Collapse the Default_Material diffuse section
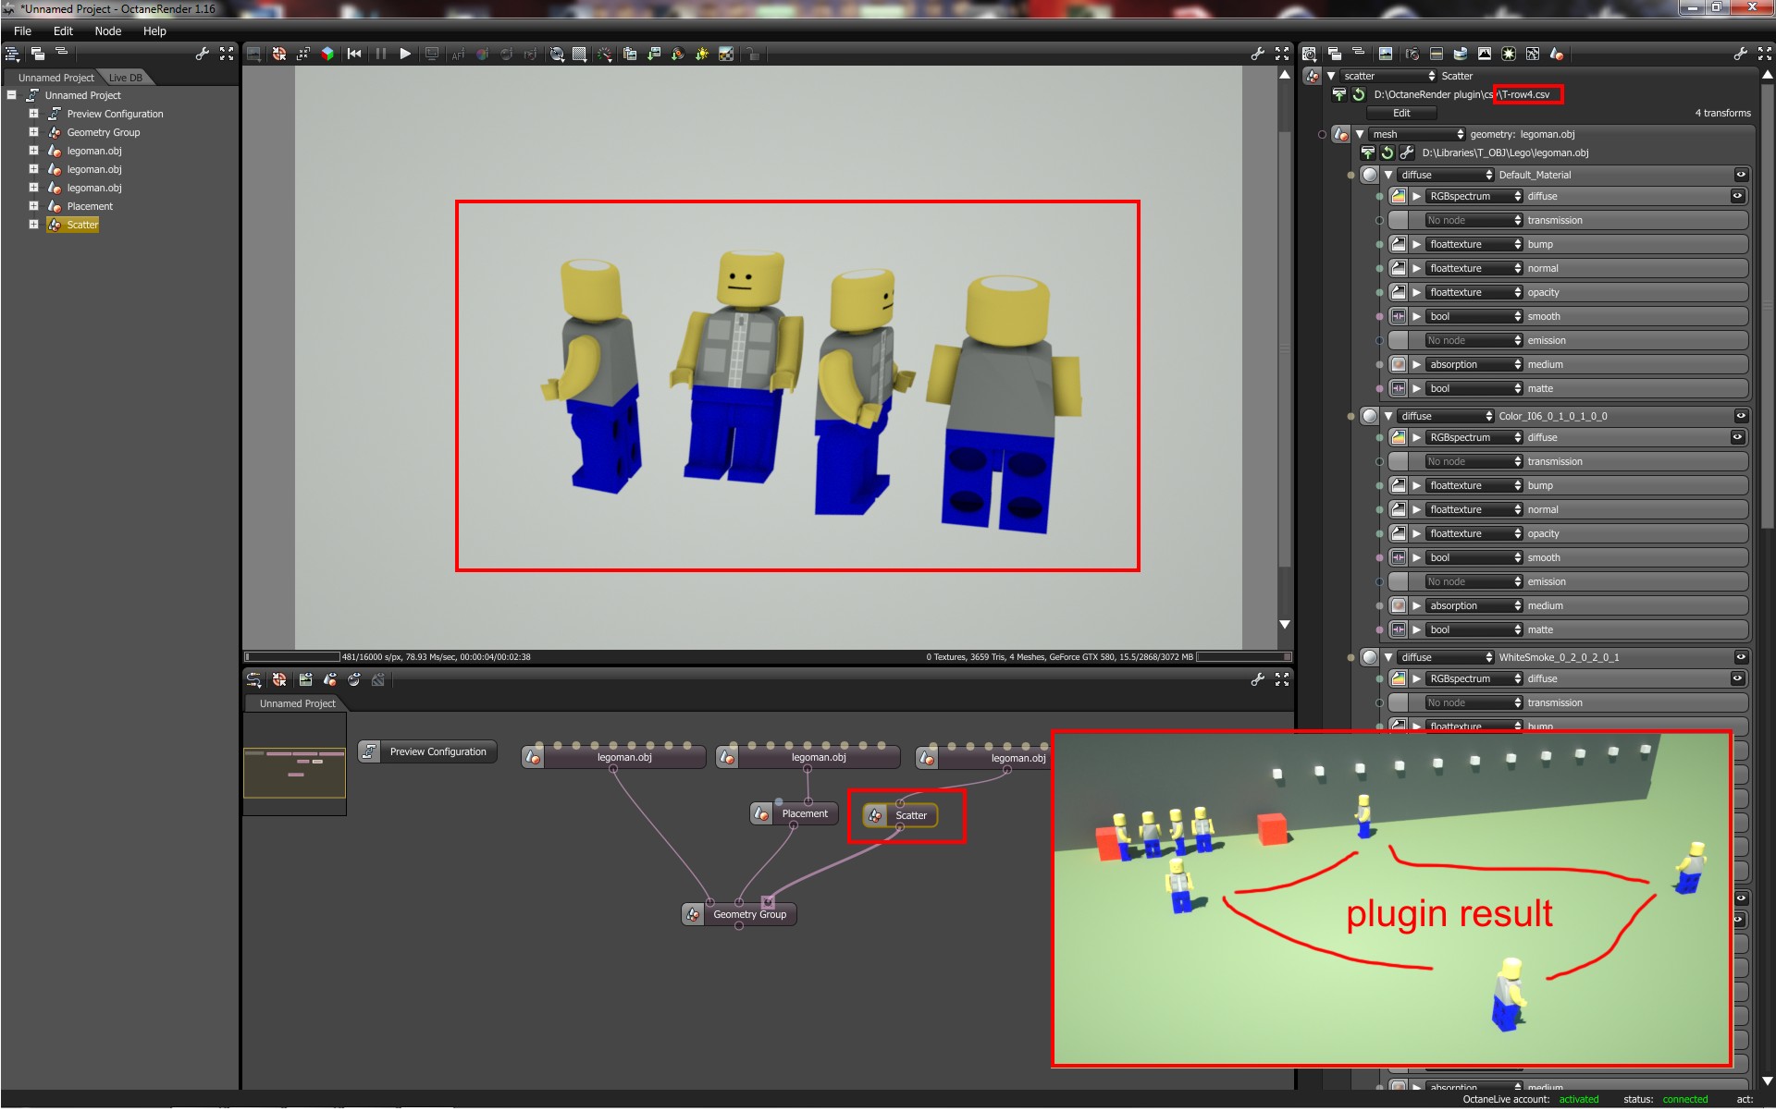1776x1111 pixels. 1388,175
